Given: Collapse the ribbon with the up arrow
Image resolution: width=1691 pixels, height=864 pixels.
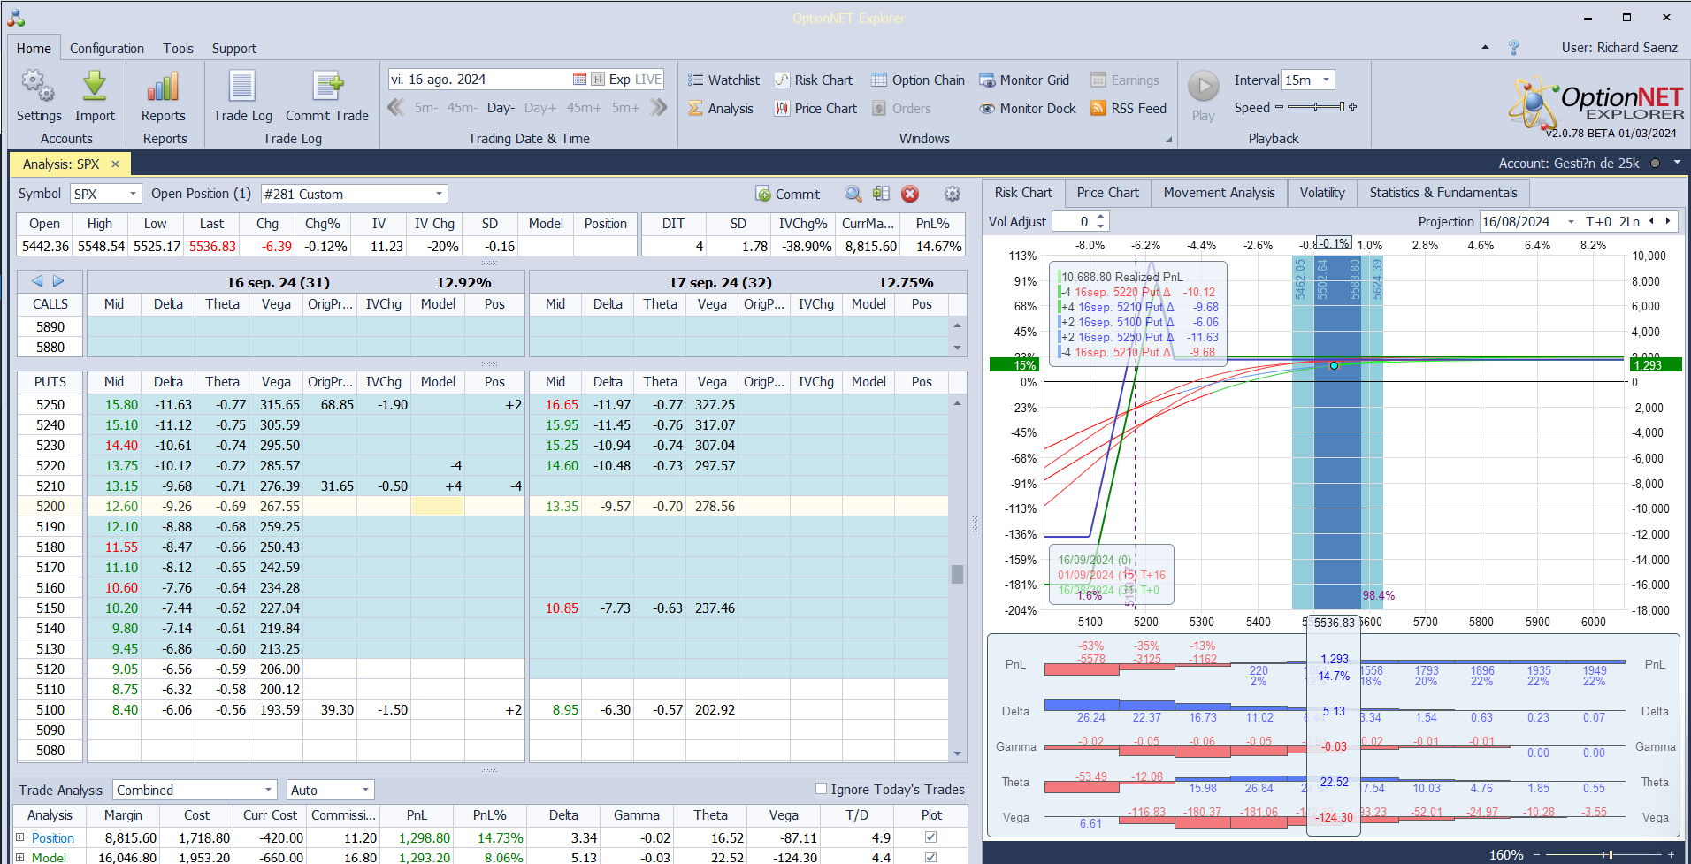Looking at the screenshot, I should [1485, 48].
